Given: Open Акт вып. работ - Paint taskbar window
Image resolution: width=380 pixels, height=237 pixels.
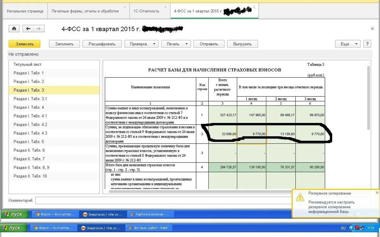Looking at the screenshot, I should pos(149,228).
